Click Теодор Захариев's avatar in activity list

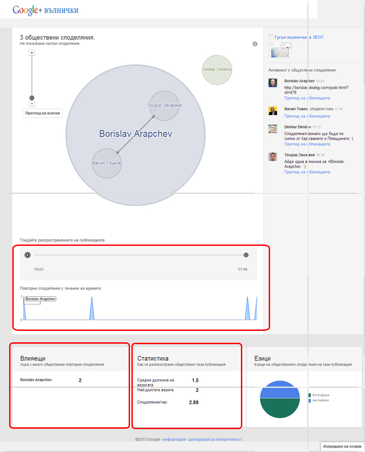tap(272, 156)
